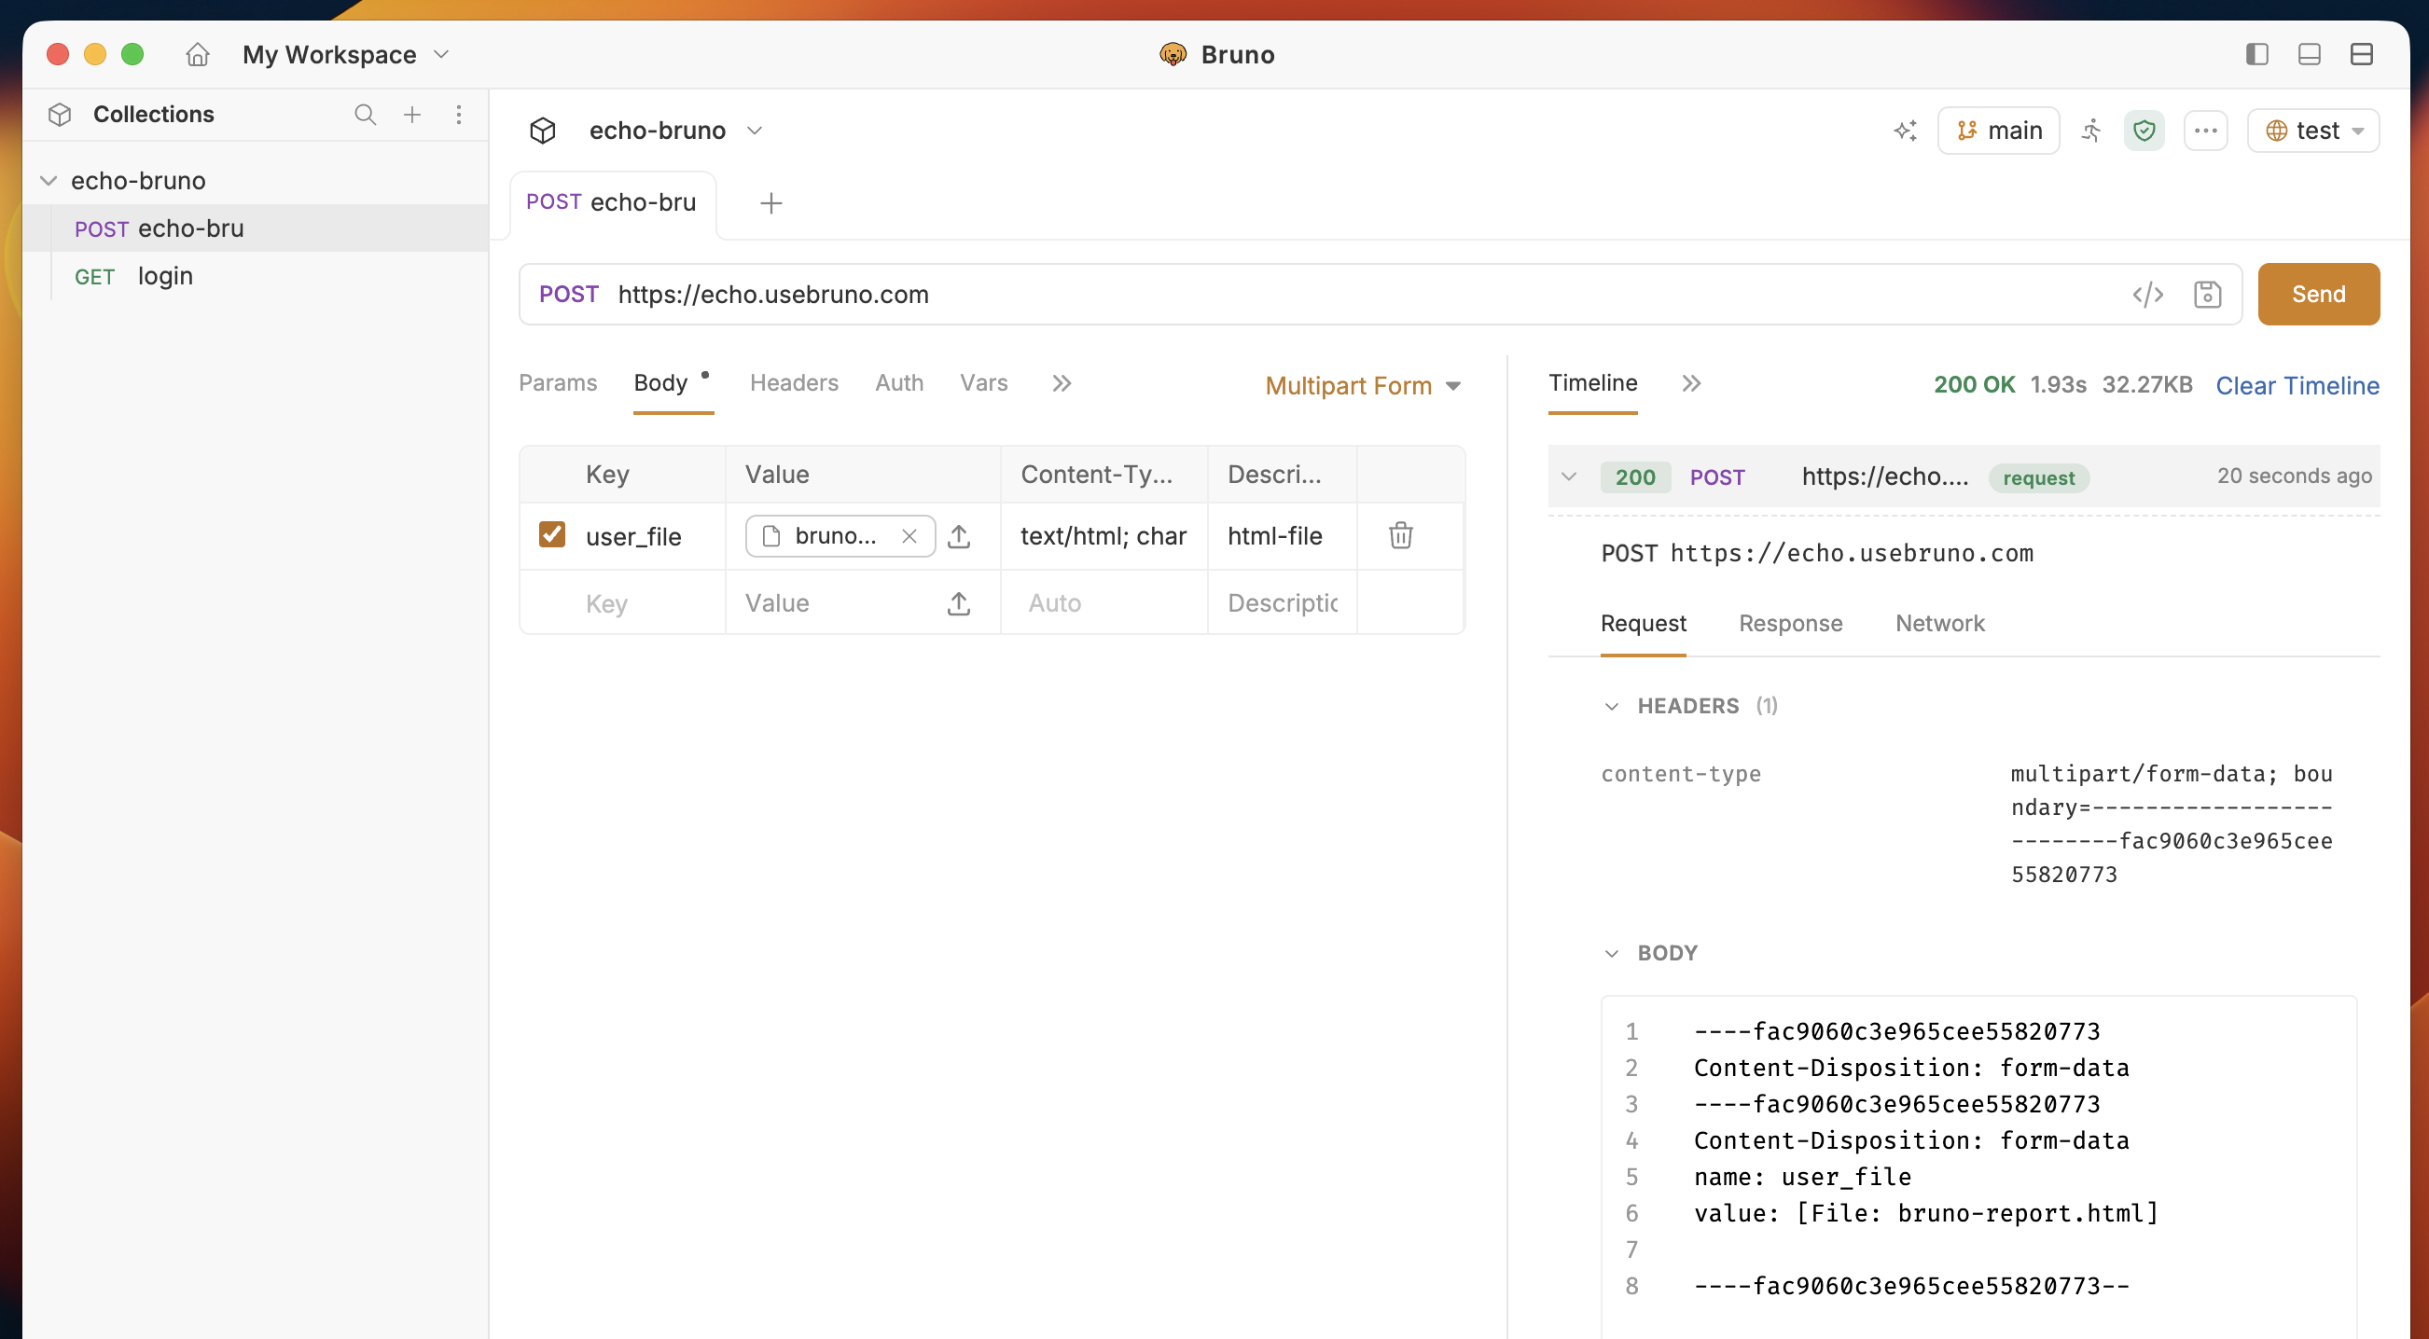
Task: Open the Collections kebab menu
Action: pos(459,115)
